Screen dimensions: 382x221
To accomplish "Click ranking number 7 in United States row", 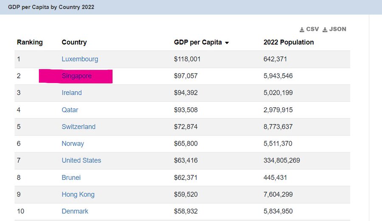I will point(19,160).
